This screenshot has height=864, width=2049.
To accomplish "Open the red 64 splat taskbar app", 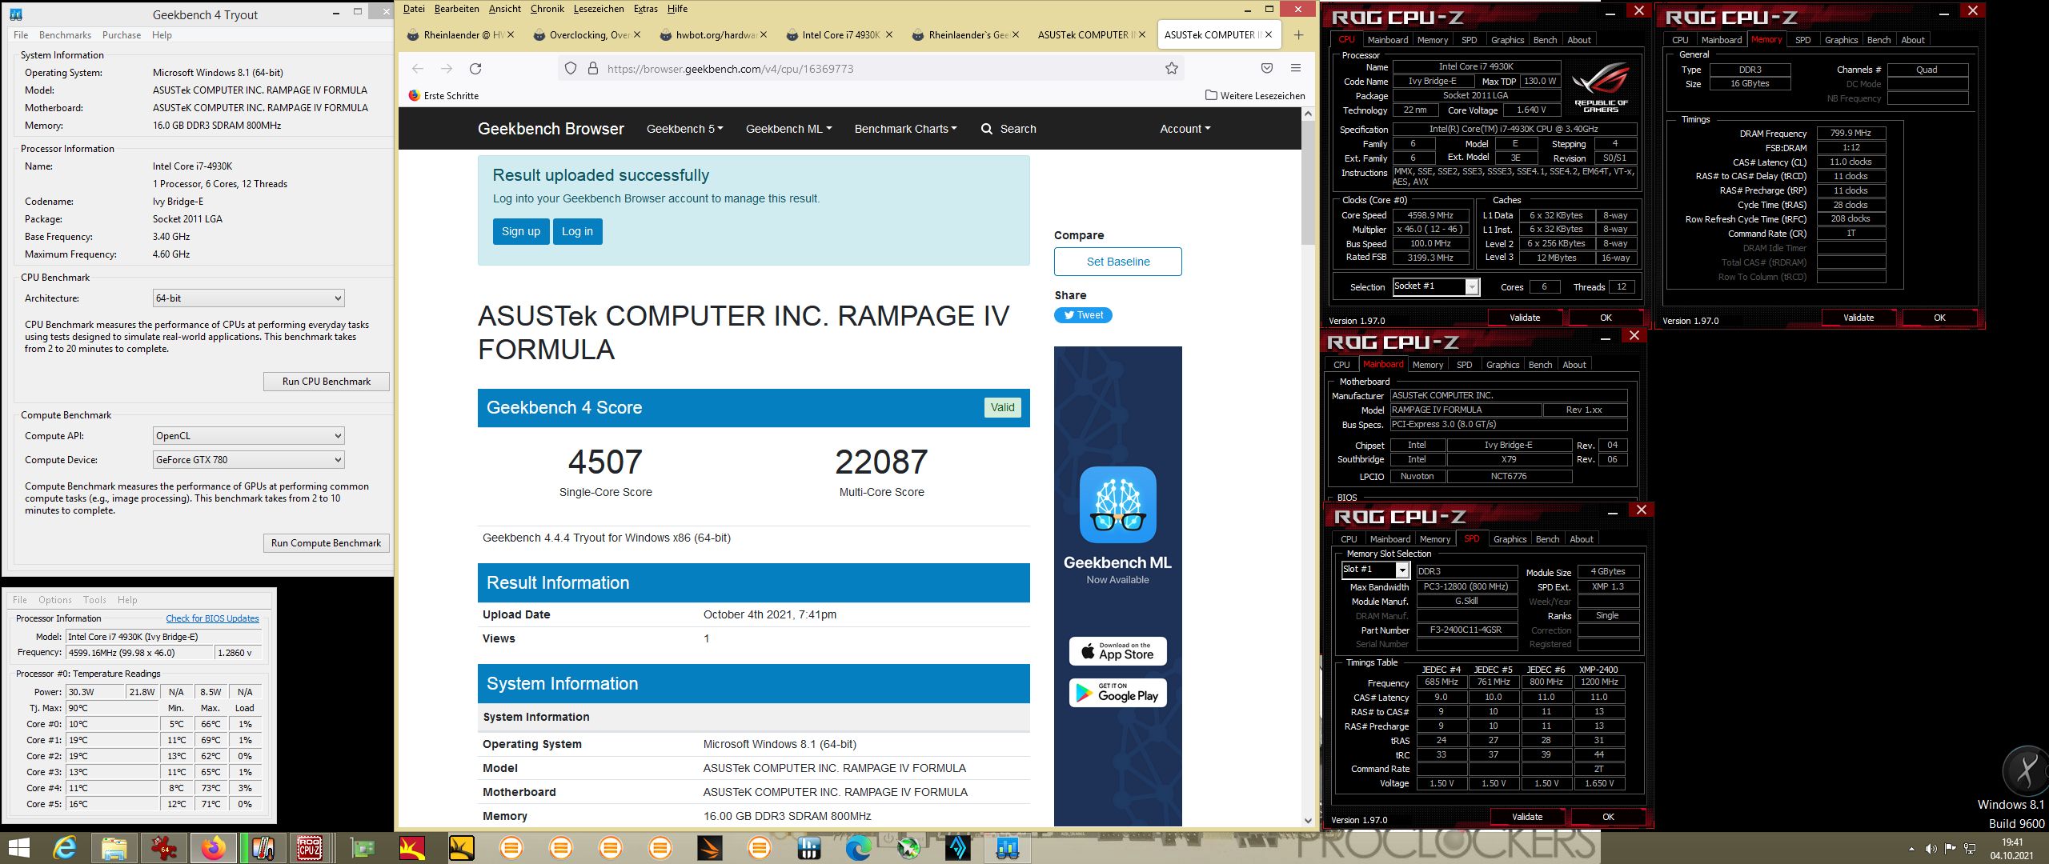I will click(164, 848).
